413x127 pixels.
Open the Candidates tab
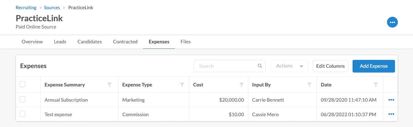click(90, 41)
